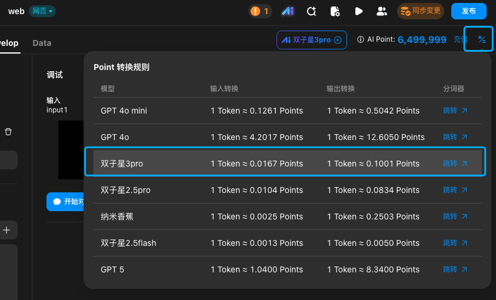This screenshot has height=300, width=496.
Task: Open the 网页 platform dropdown
Action: 42,11
